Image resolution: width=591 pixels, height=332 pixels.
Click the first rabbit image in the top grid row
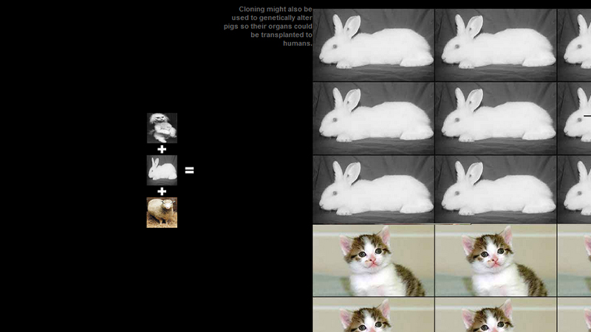(374, 45)
